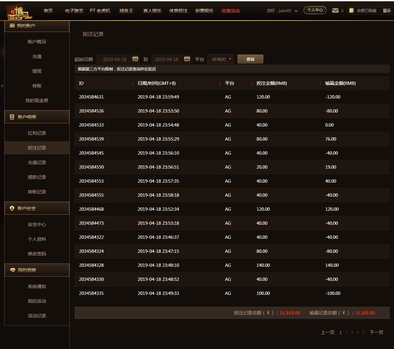The width and height of the screenshot is (394, 349).
Task: Open 修改密码 in the sidebar
Action: pos(37,254)
